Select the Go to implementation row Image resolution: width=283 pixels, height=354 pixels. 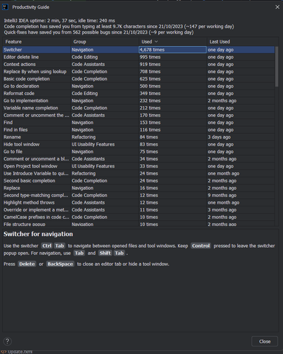139,101
